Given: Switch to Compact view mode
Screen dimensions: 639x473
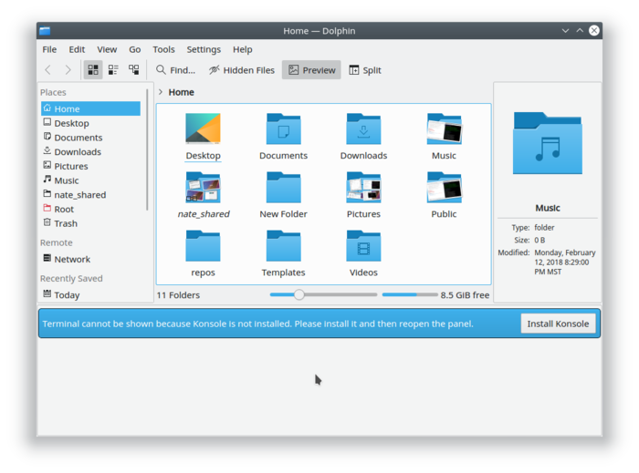Looking at the screenshot, I should pos(113,70).
